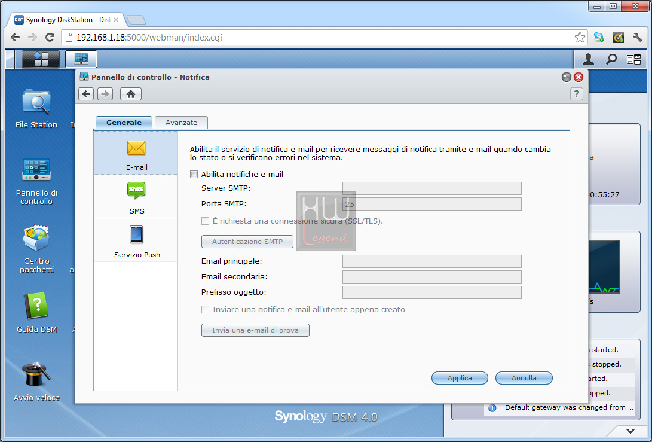Open the user account menu icon
The width and height of the screenshot is (652, 442).
pos(588,59)
